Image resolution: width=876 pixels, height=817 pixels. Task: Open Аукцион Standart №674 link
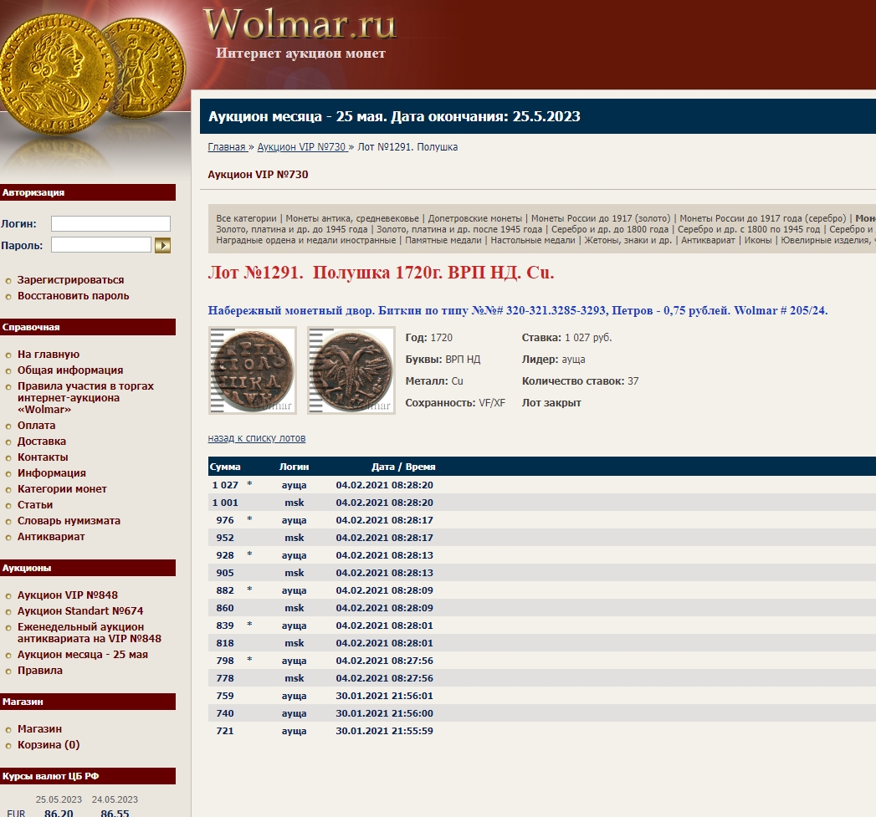click(x=80, y=611)
